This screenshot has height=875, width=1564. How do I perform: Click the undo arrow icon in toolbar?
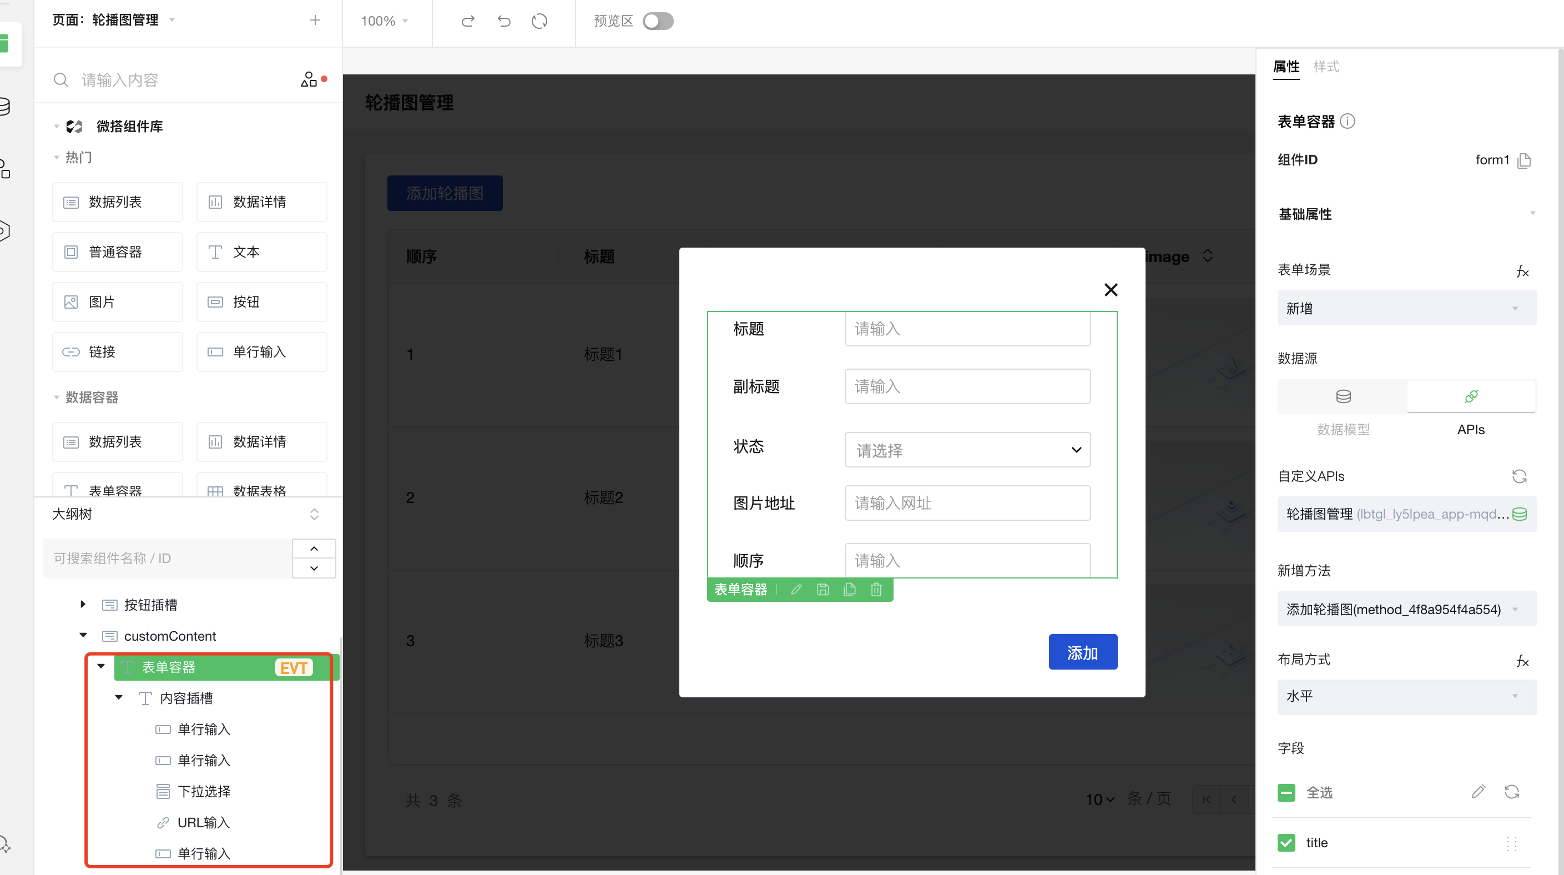click(503, 21)
